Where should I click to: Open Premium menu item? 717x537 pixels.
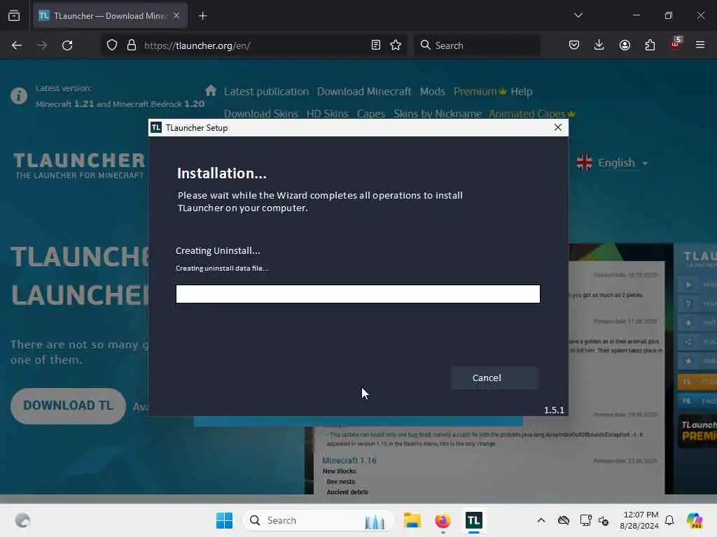point(480,92)
